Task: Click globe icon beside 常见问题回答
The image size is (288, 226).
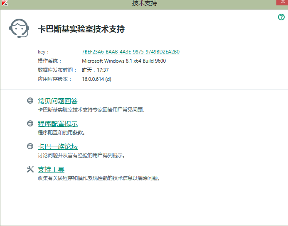Action: point(30,101)
